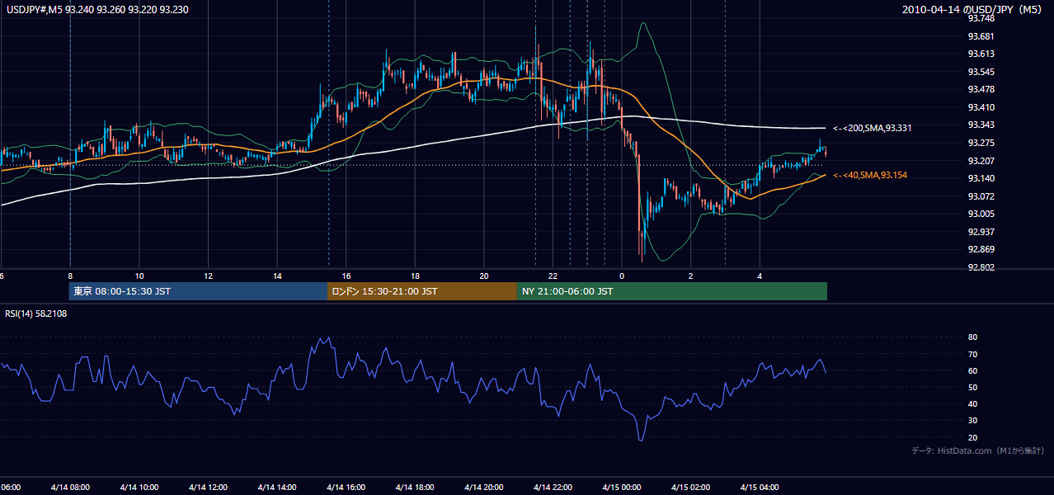Viewport: 1054px width, 495px height.
Task: Select the ロンドン 15:30-21:00 JST session bar
Action: pyautogui.click(x=422, y=291)
